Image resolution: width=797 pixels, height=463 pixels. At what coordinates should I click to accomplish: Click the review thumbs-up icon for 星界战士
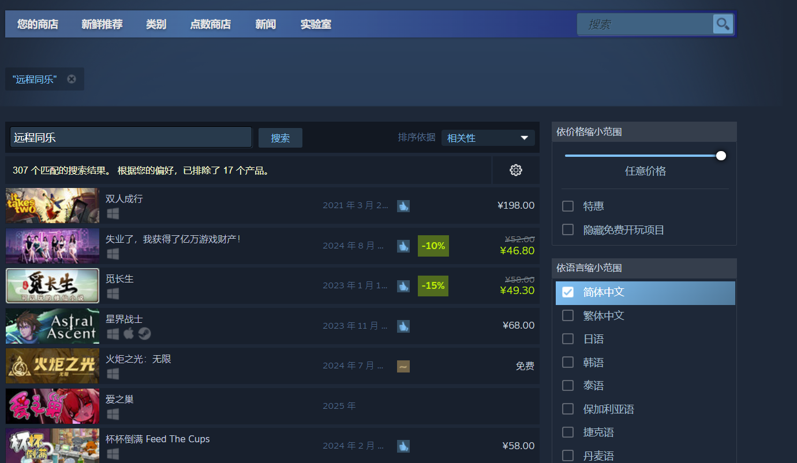(x=403, y=326)
